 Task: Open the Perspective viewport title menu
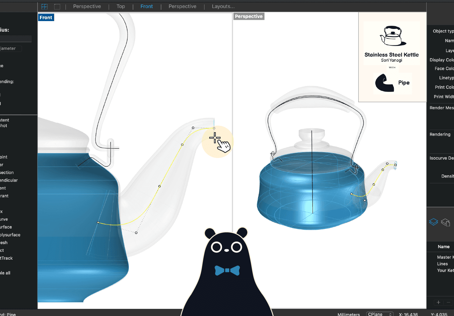pos(249,16)
